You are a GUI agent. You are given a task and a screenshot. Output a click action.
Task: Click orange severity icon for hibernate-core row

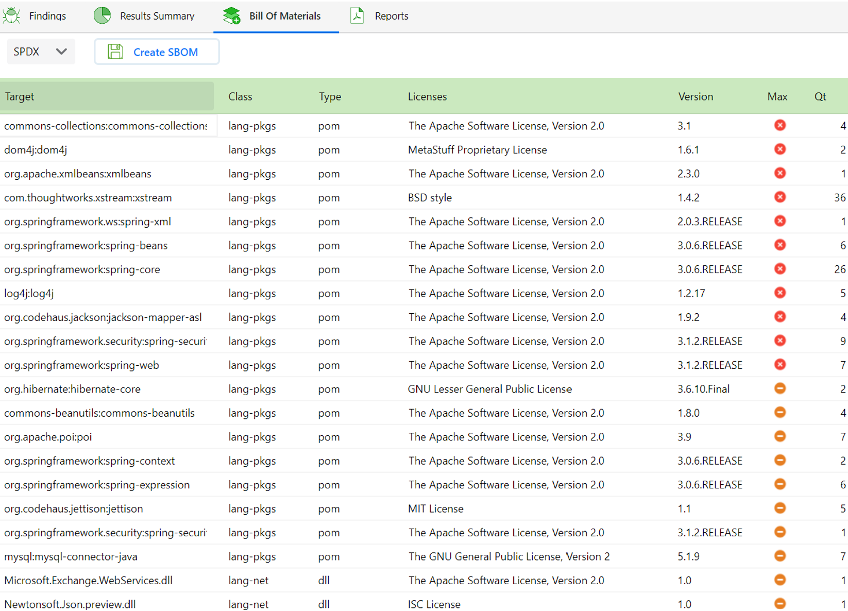coord(779,389)
